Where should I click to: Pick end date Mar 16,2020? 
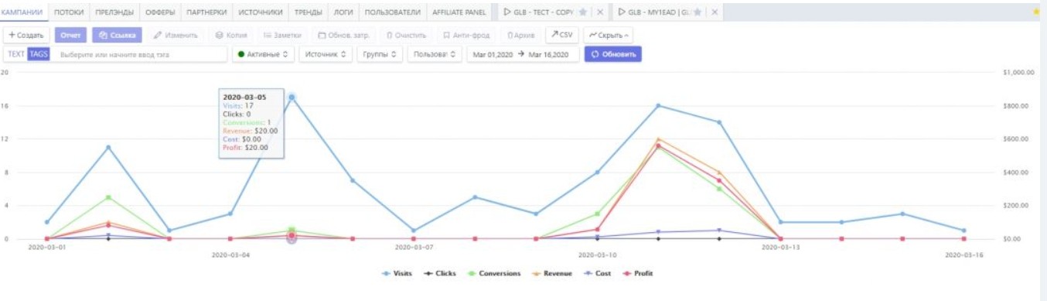549,54
